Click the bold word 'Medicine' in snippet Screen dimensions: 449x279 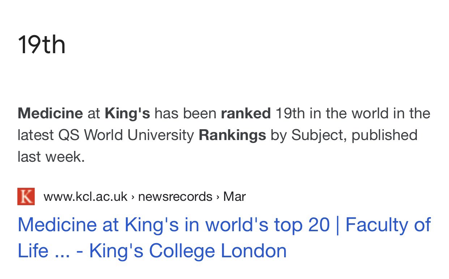pyautogui.click(x=50, y=114)
